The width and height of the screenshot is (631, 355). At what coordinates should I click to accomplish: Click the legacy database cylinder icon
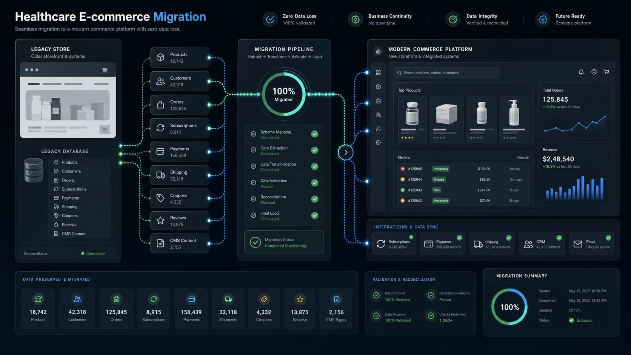[x=34, y=170]
